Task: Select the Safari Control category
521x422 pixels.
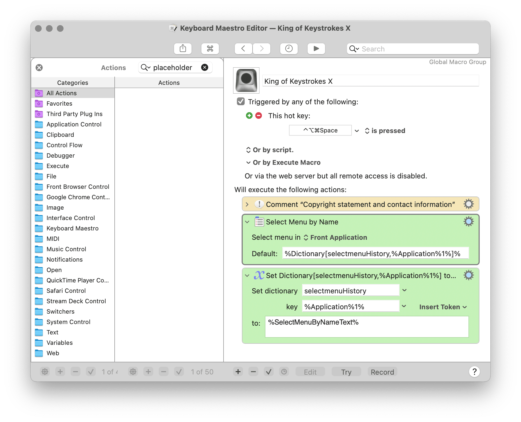Action: (73, 291)
